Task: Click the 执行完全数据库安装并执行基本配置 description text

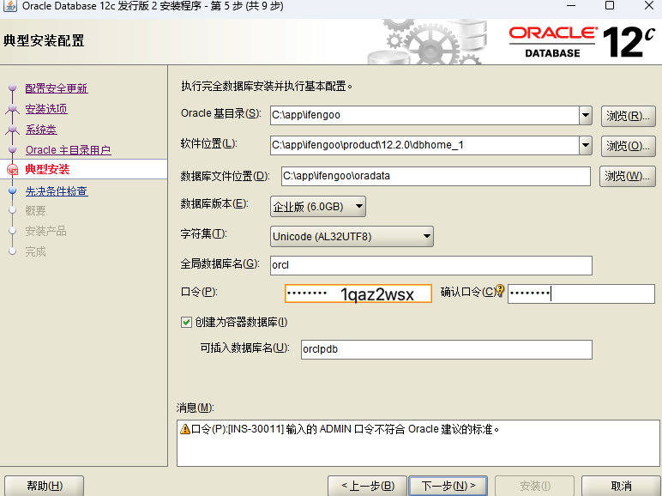Action: pos(267,86)
